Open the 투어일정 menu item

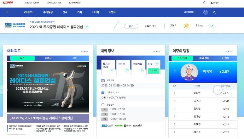point(48,12)
